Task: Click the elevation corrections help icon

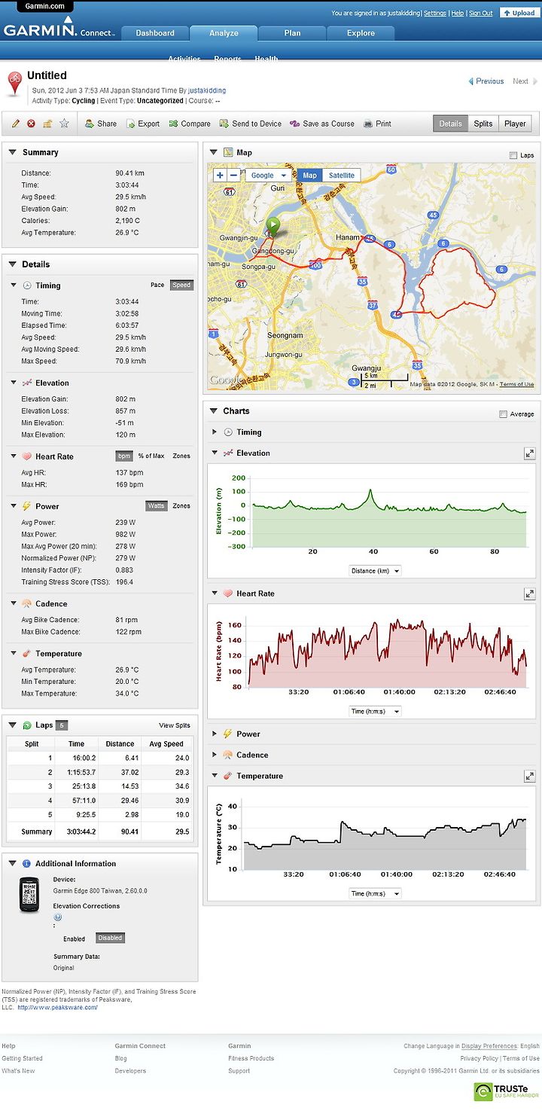Action: [x=58, y=917]
